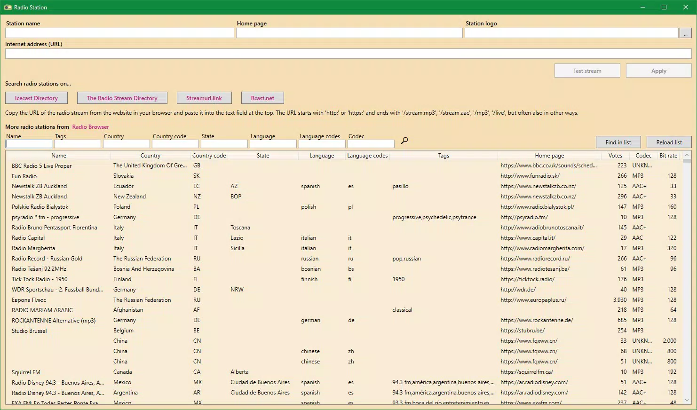Sort list by Name column header
697x410 pixels.
[x=59, y=156]
